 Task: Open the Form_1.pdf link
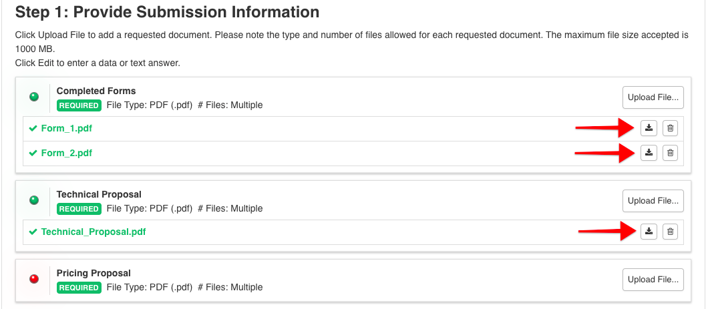pos(67,128)
